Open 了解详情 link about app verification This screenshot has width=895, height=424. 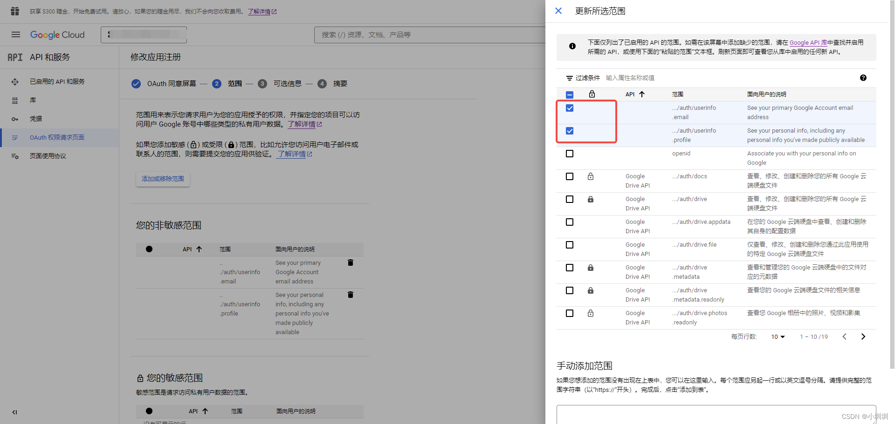pos(295,154)
